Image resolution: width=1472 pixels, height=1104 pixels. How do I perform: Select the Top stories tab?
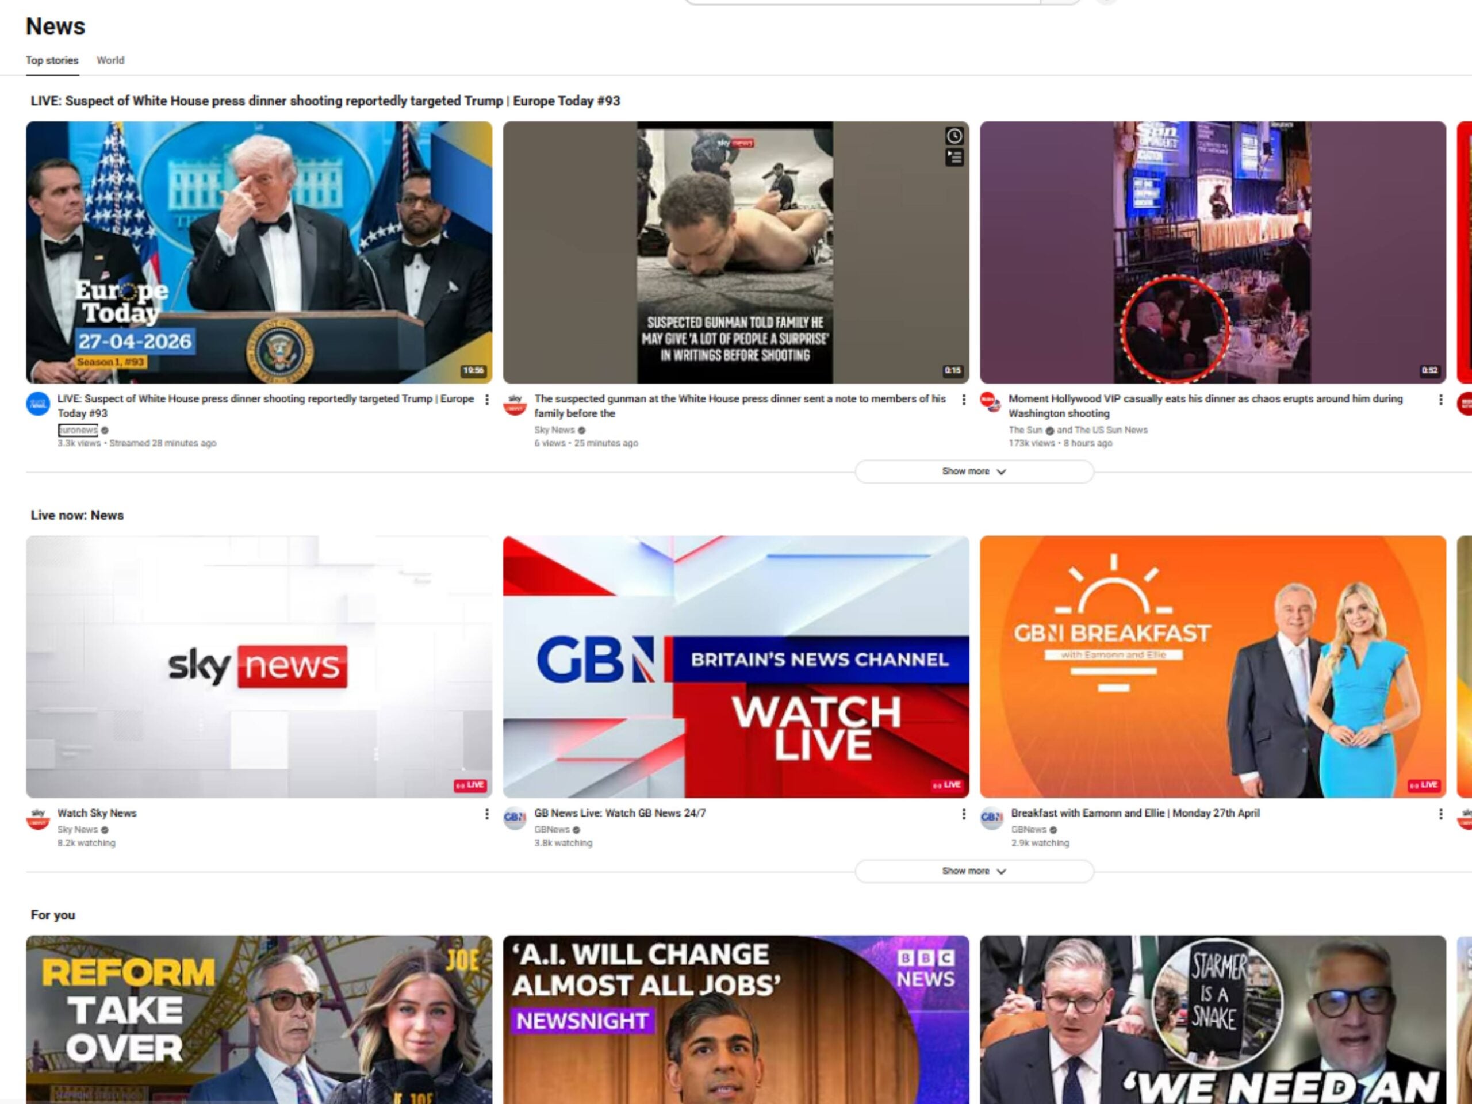coord(51,60)
